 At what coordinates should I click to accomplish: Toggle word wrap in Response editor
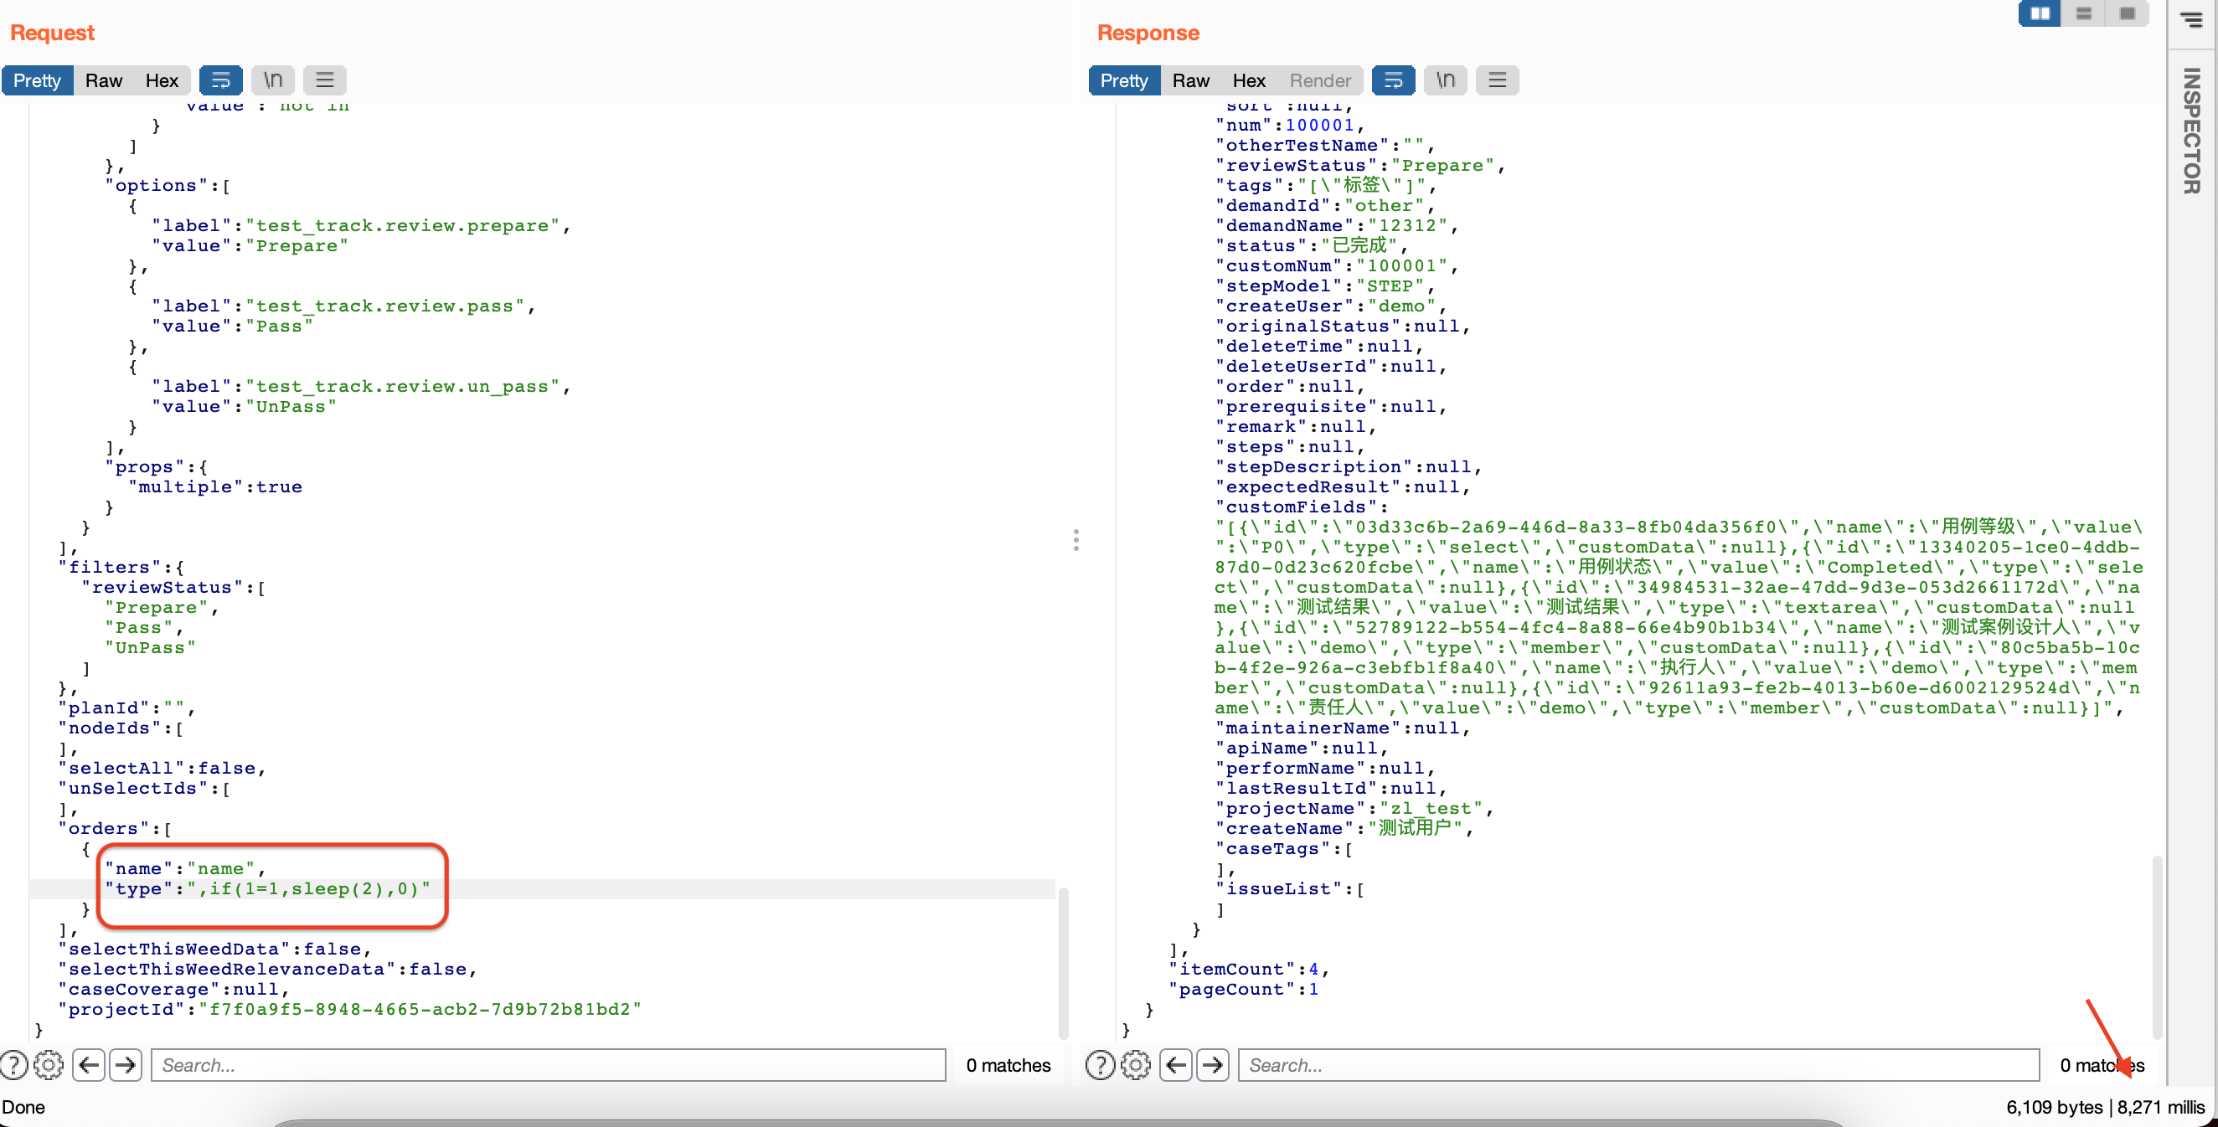tap(1393, 80)
